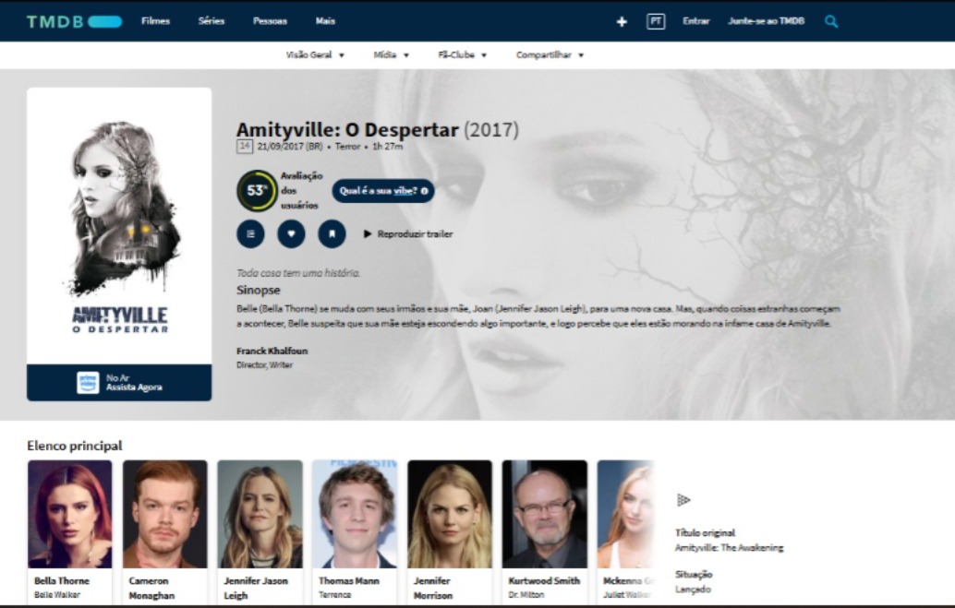Screen dimensions: 955x608
Task: Click the Entrar login link
Action: pyautogui.click(x=695, y=21)
